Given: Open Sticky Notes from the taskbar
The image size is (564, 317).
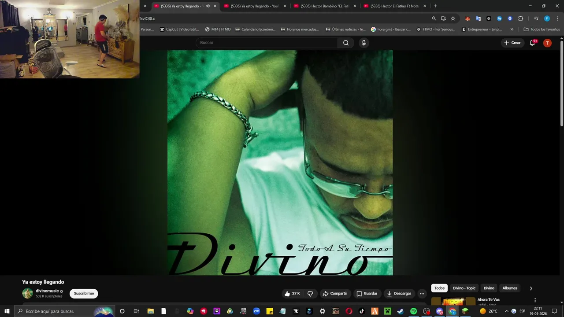Looking at the screenshot, I should click(x=269, y=311).
